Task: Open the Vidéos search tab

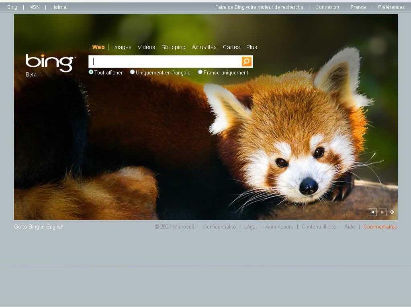Action: 146,47
